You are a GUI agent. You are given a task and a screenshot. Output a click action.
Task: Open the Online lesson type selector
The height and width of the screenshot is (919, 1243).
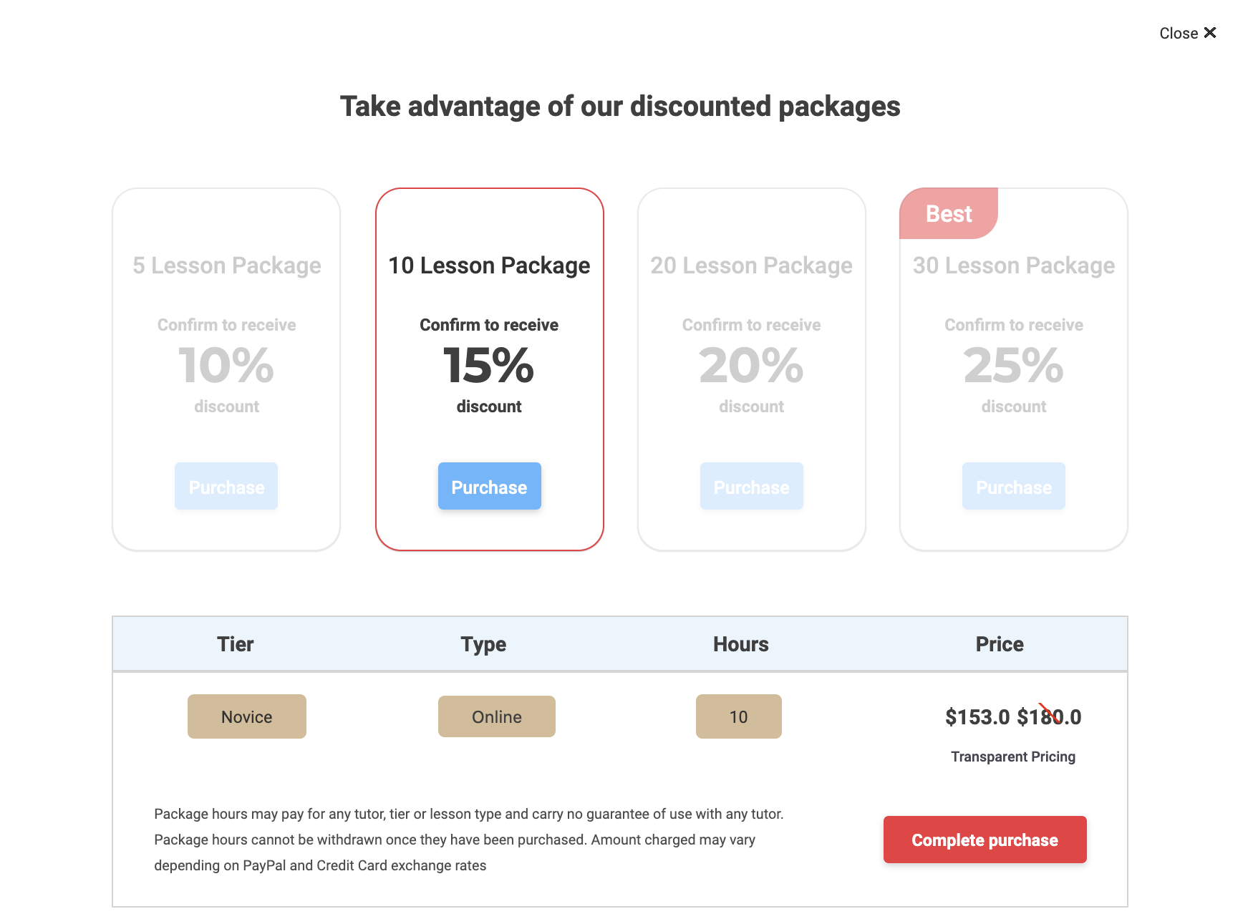(x=496, y=716)
